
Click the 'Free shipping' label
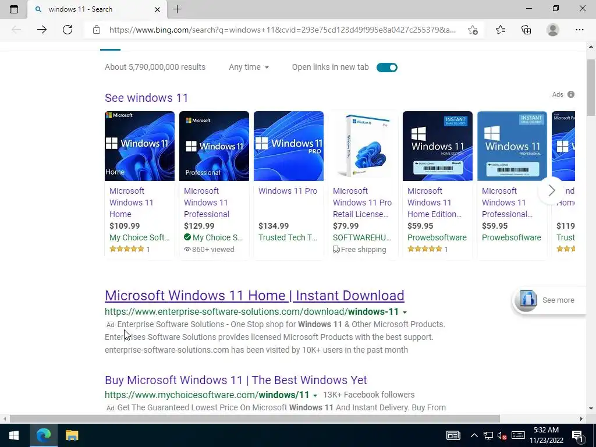[360, 249]
